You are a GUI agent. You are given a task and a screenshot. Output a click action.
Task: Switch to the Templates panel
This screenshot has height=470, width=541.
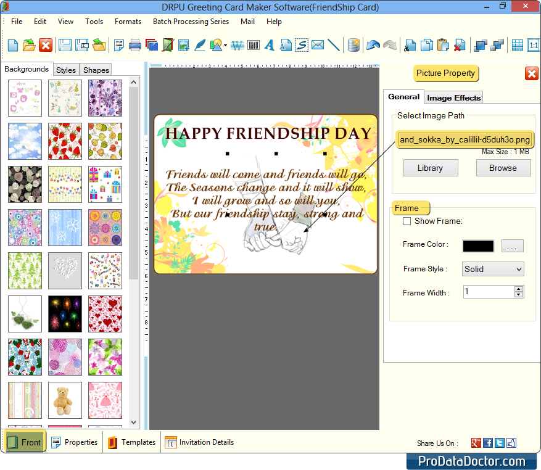tap(131, 442)
